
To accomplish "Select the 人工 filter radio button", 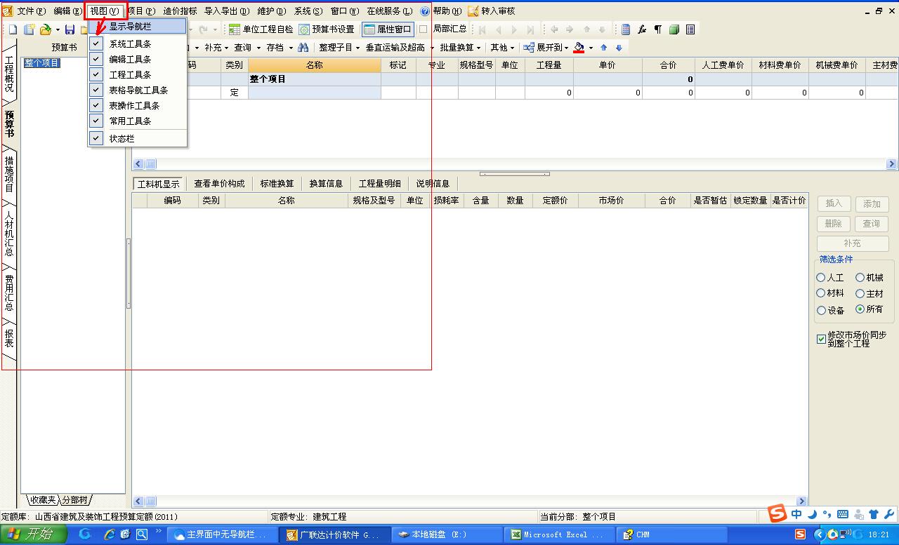I will pos(821,278).
